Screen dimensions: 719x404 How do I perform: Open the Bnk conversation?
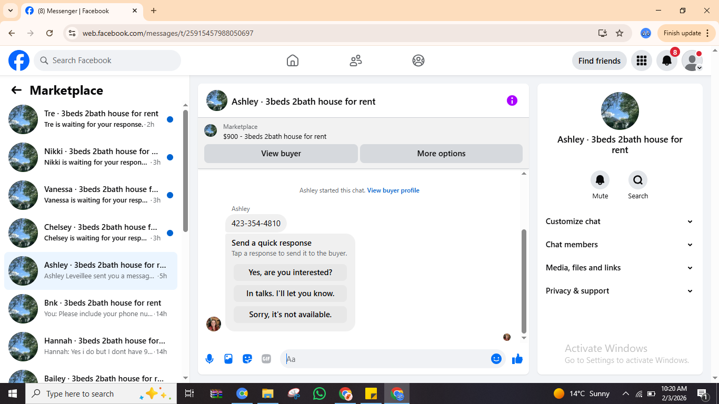(x=91, y=308)
